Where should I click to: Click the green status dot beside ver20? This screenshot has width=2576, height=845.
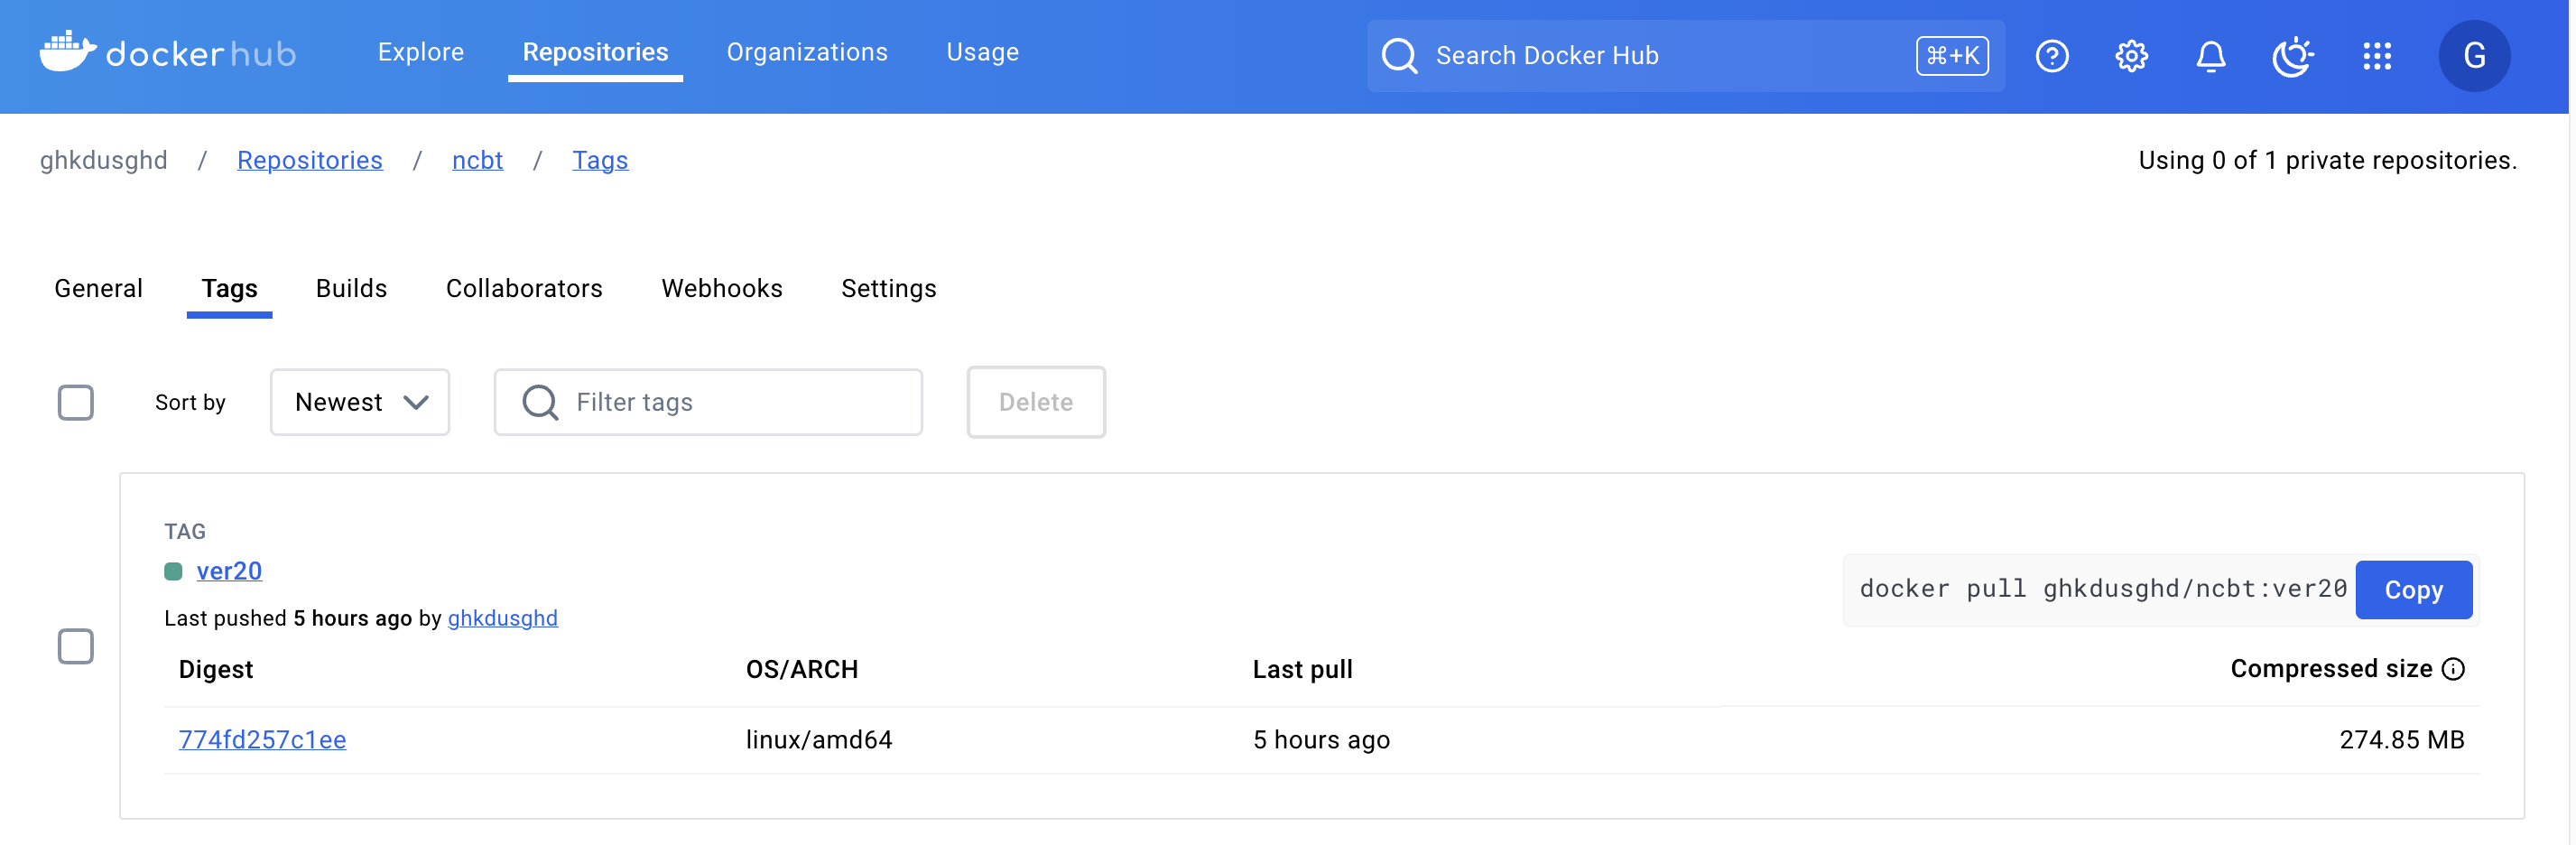tap(173, 571)
